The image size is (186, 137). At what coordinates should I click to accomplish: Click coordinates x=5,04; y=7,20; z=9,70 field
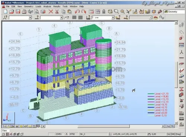128,134
